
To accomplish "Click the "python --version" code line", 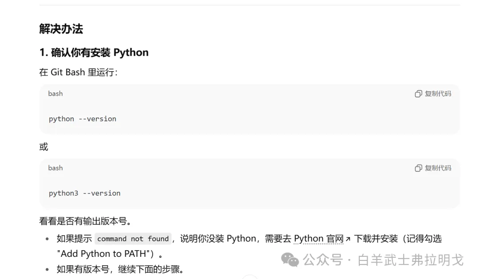I will (x=82, y=119).
